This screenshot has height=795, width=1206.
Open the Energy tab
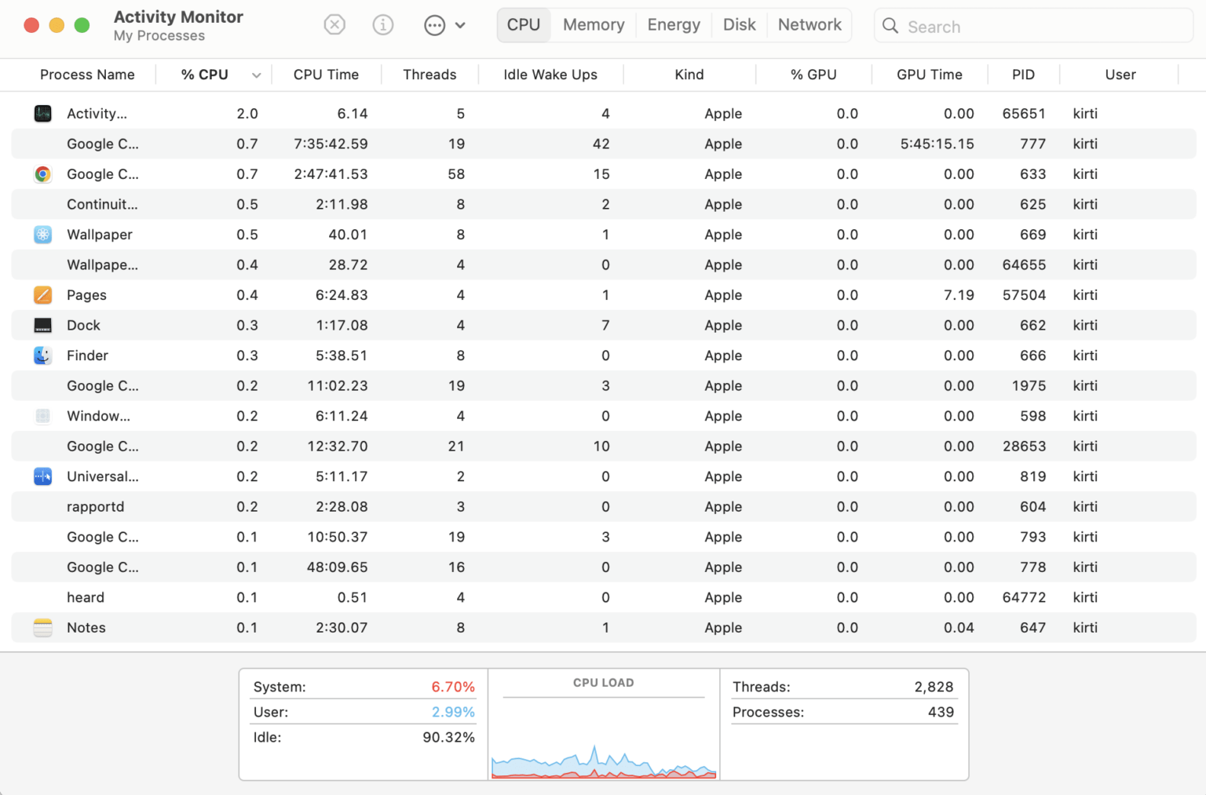[x=674, y=25]
